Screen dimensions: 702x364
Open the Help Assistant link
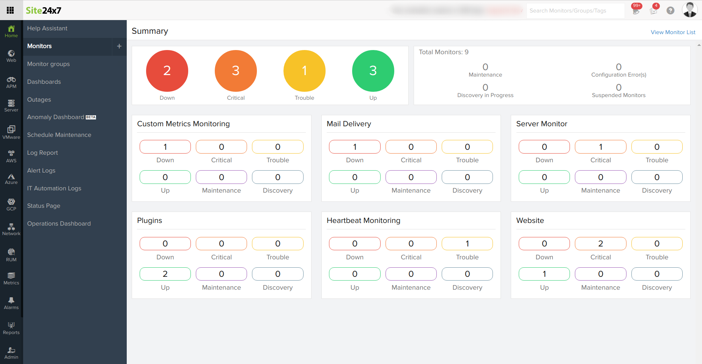tap(47, 28)
